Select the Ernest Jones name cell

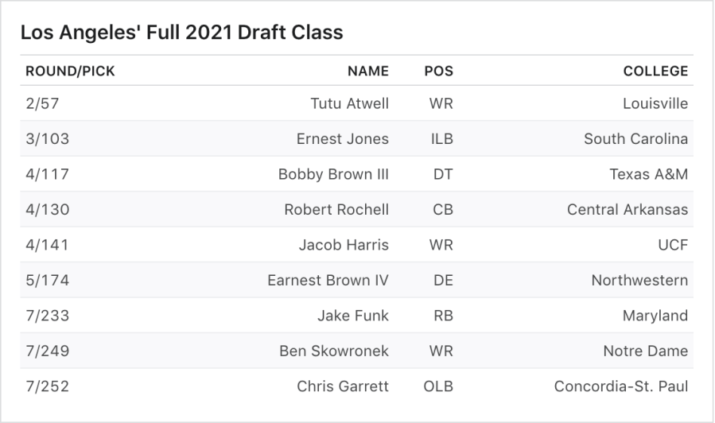(342, 139)
